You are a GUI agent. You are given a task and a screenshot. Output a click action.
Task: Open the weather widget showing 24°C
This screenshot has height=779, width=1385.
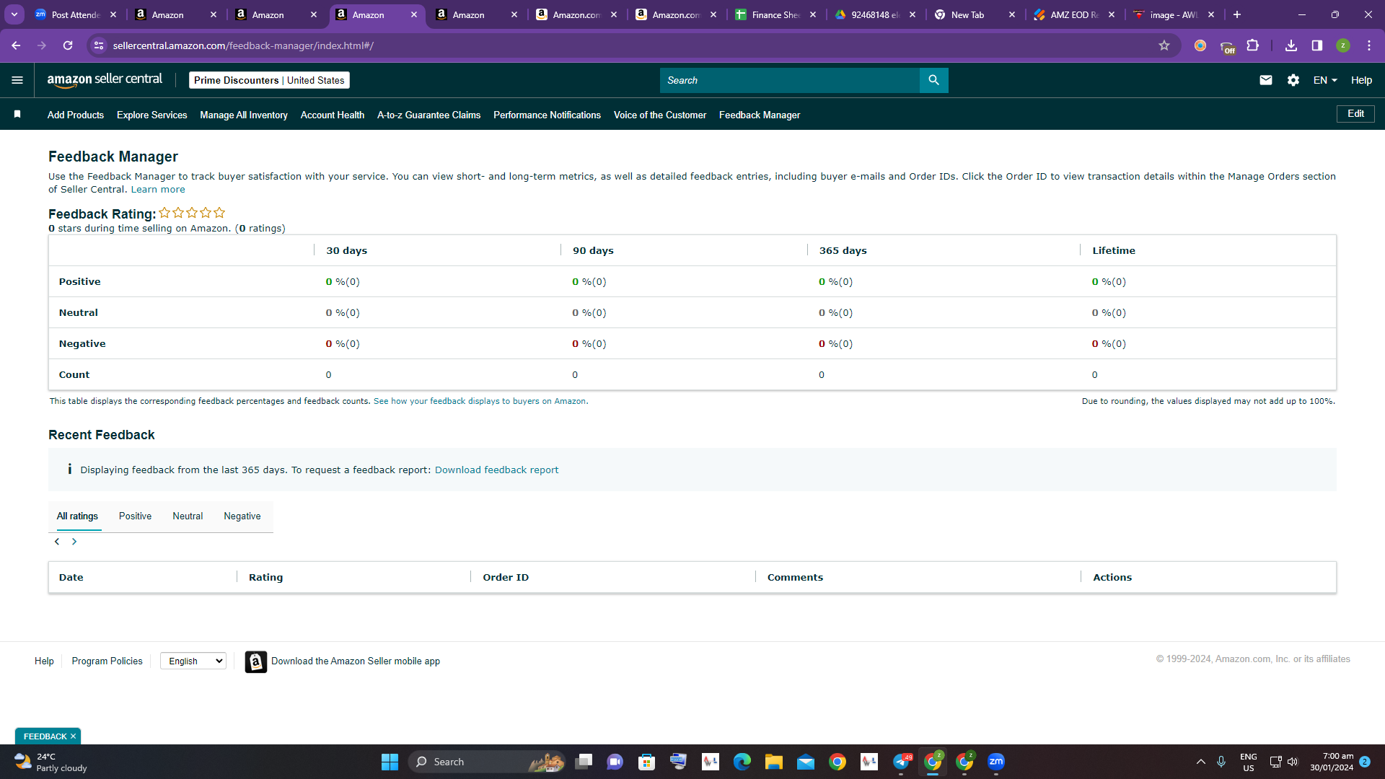[50, 762]
